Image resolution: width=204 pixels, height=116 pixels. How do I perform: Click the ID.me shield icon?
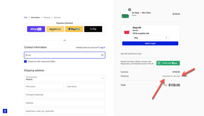click(x=159, y=63)
